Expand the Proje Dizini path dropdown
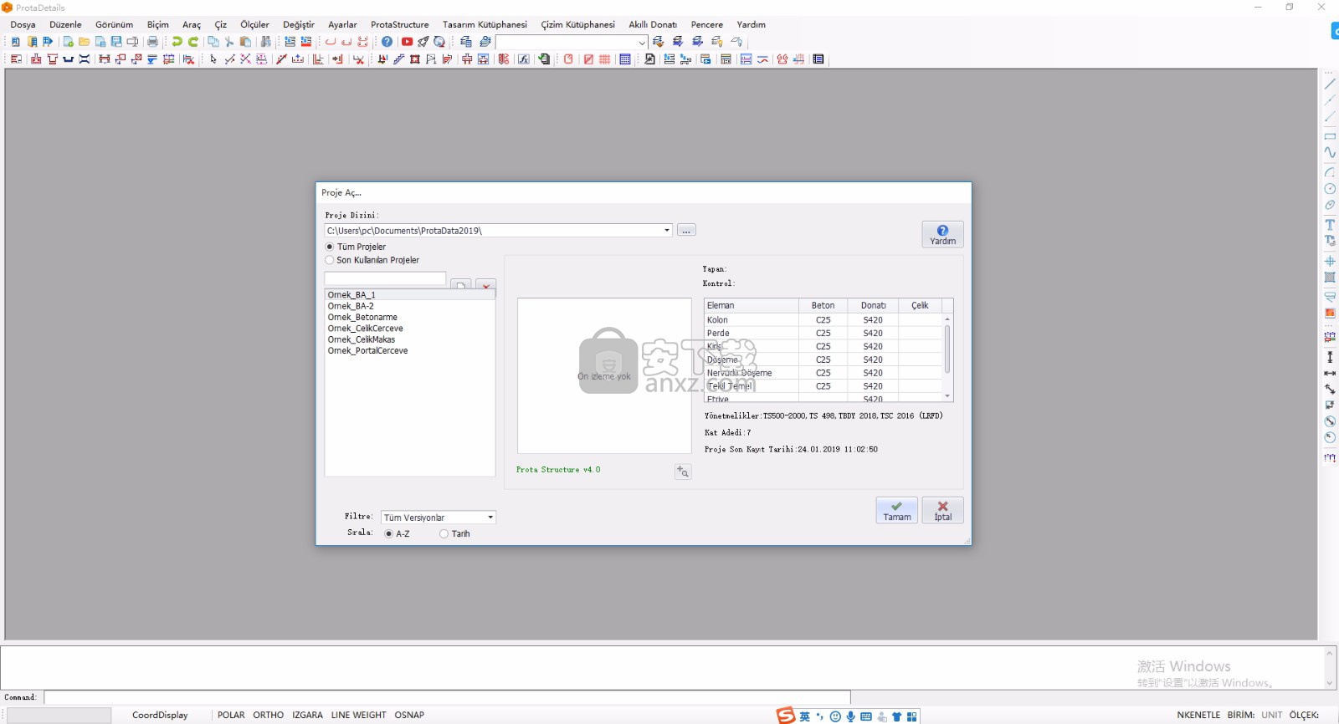This screenshot has height=724, width=1339. click(x=667, y=231)
